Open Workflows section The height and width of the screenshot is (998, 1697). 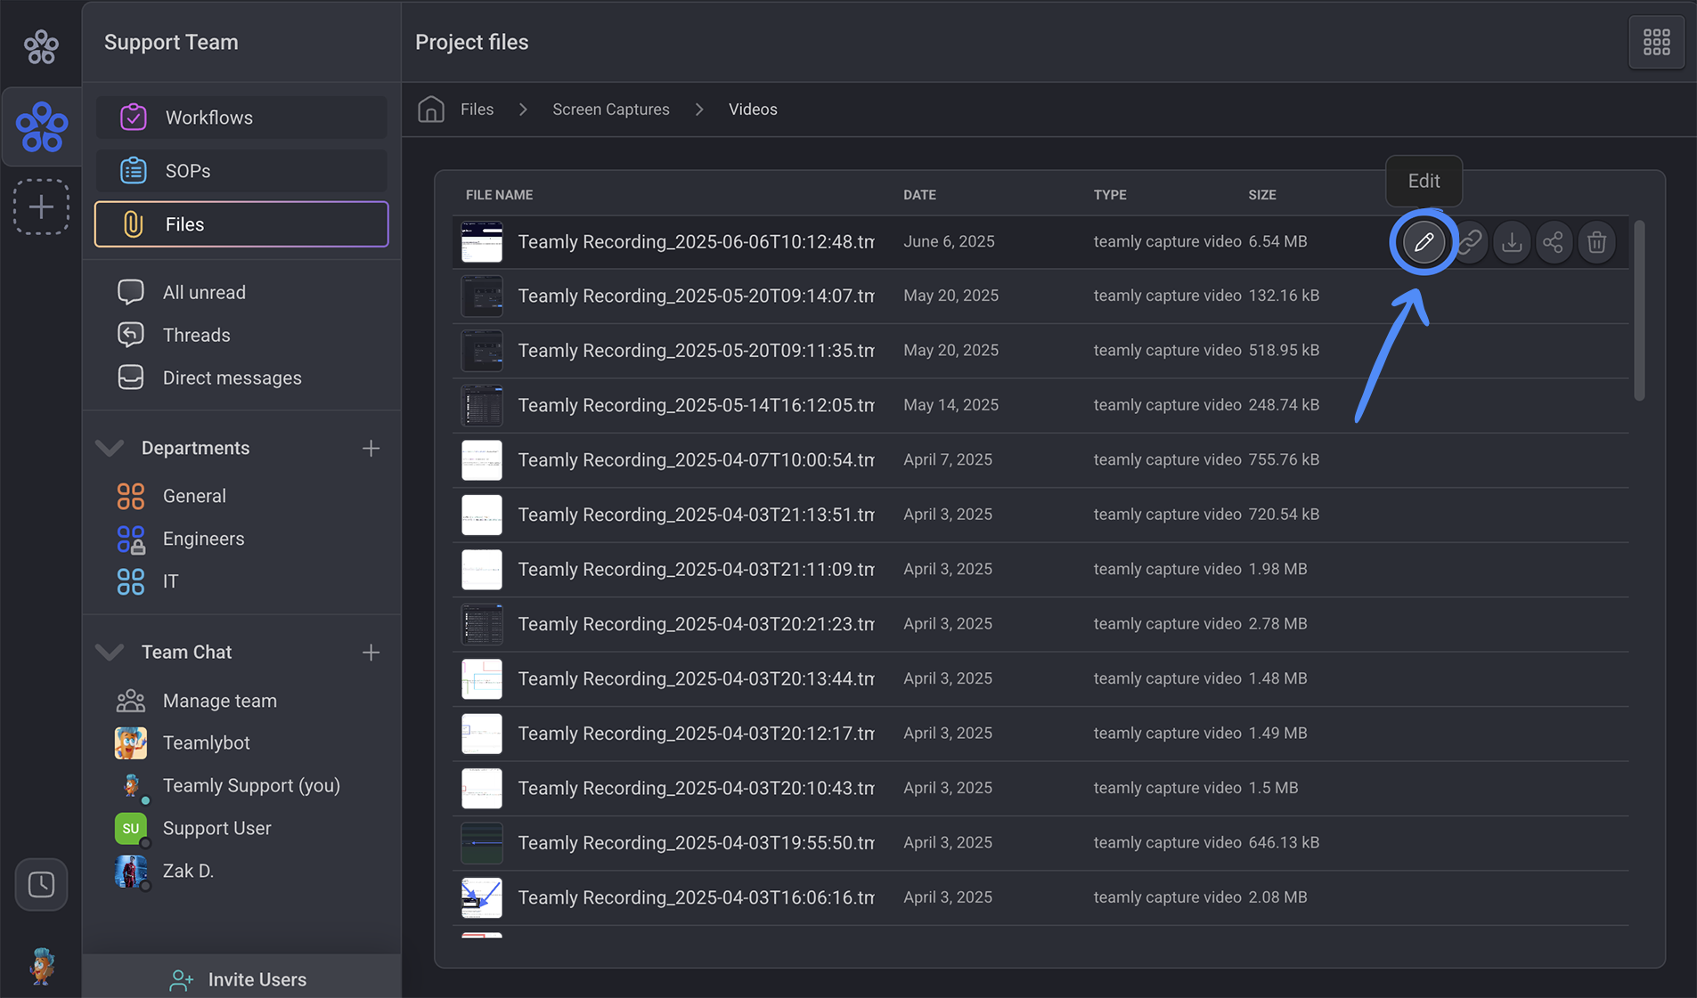[241, 117]
